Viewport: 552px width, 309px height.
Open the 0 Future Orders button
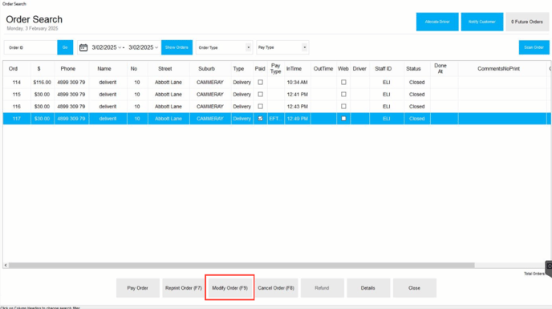[527, 22]
